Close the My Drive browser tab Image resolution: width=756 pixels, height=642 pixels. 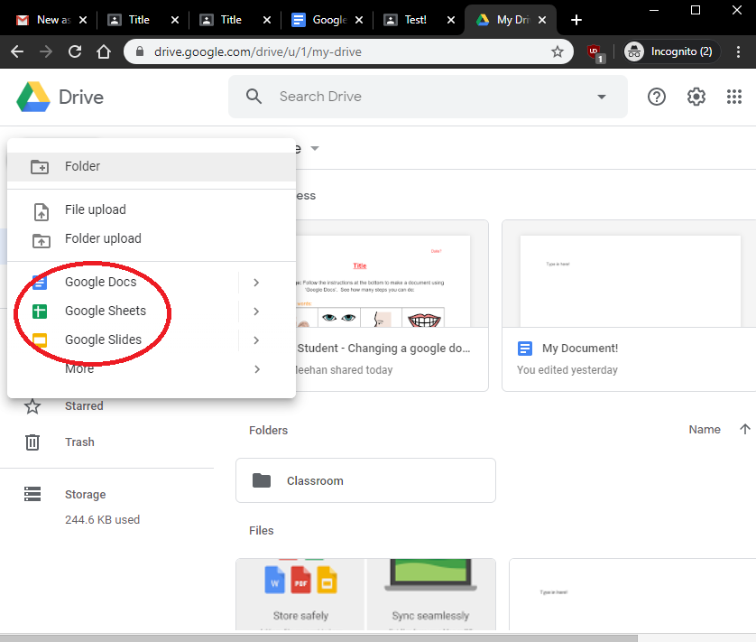(x=542, y=20)
